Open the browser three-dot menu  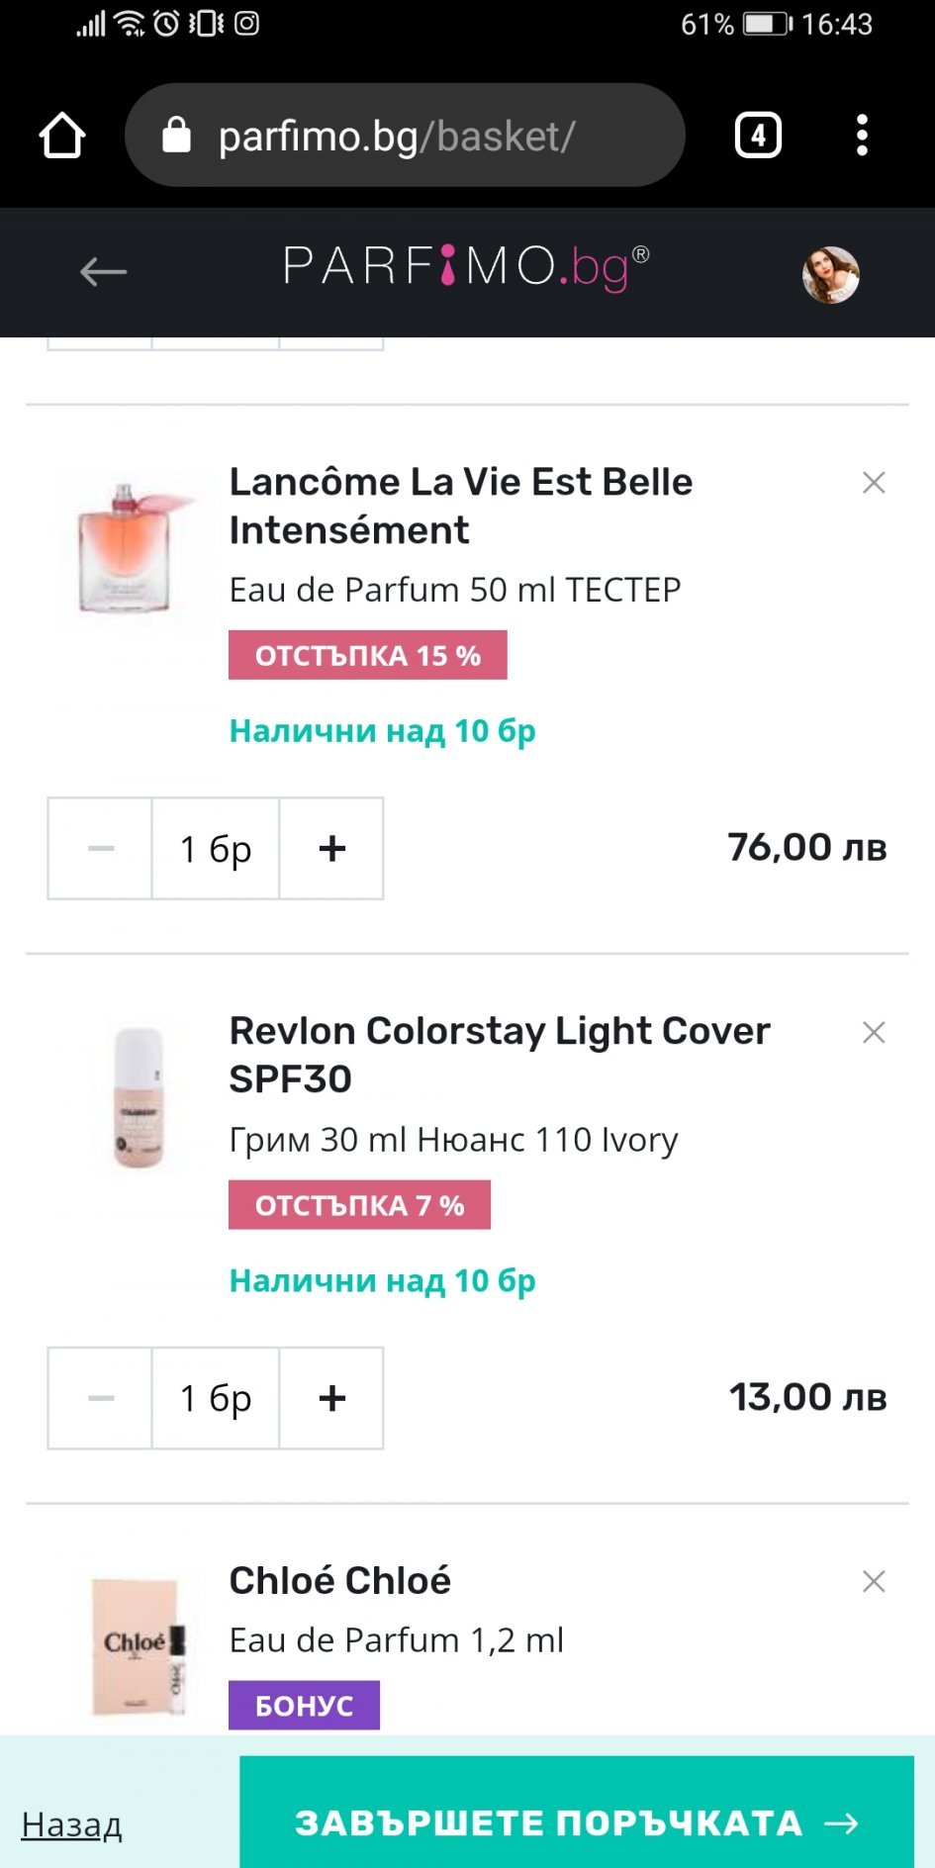[862, 136]
